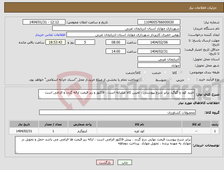224x170 pixels.
Task: Click the resize handle of توضیحات خریدار box
Action: (x=16, y=152)
